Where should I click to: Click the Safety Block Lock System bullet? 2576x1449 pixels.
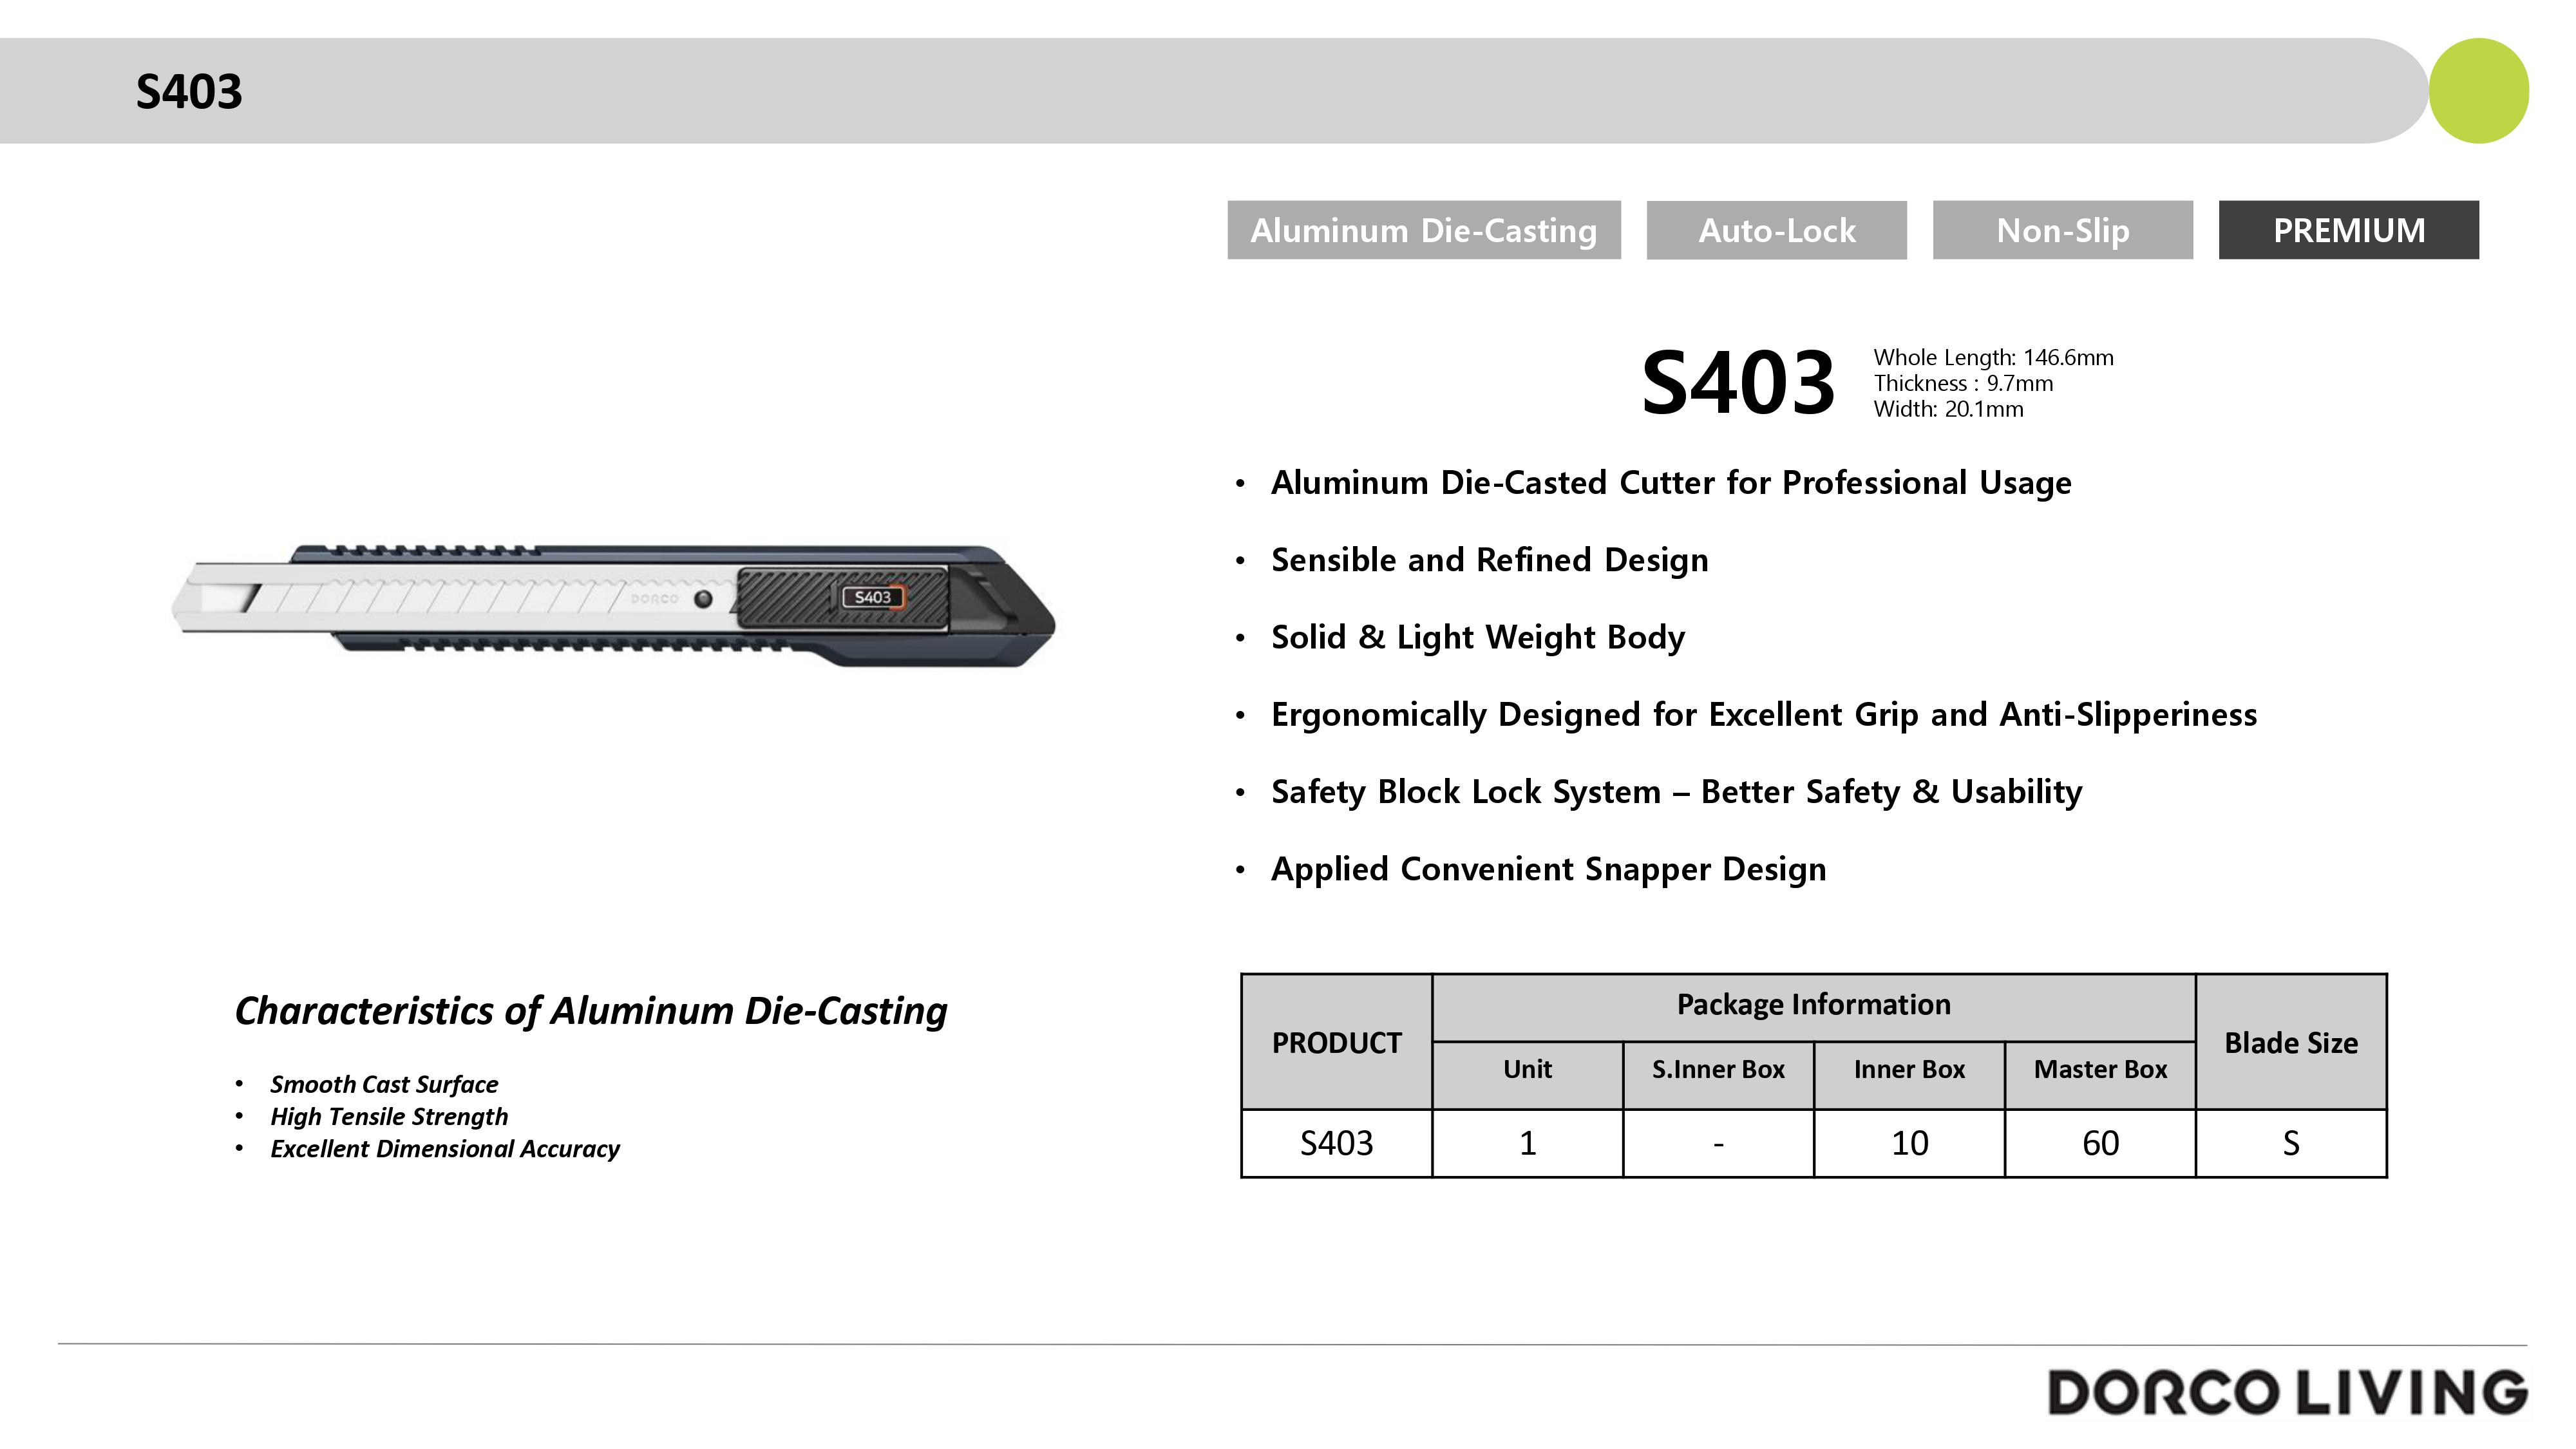click(1676, 792)
